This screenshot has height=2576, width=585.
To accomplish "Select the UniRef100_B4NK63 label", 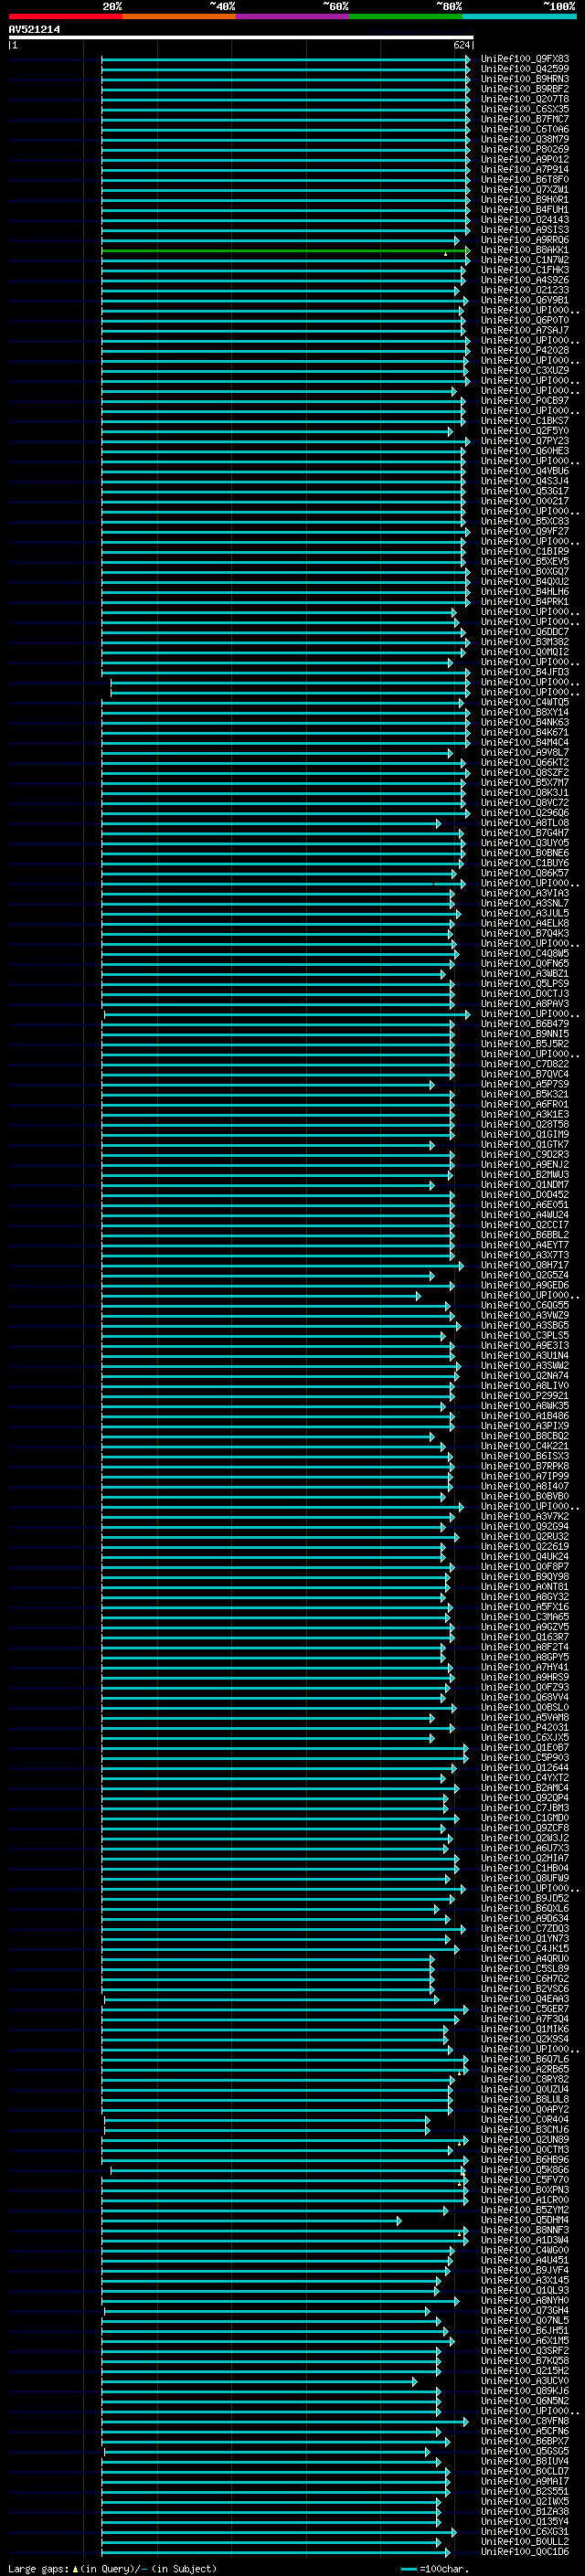I will (x=524, y=722).
